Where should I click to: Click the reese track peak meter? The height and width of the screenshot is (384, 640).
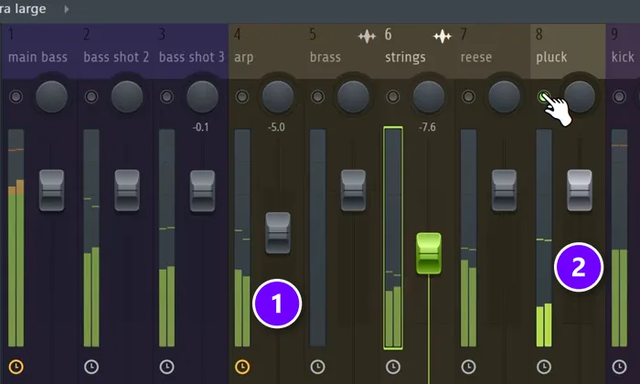(x=468, y=239)
